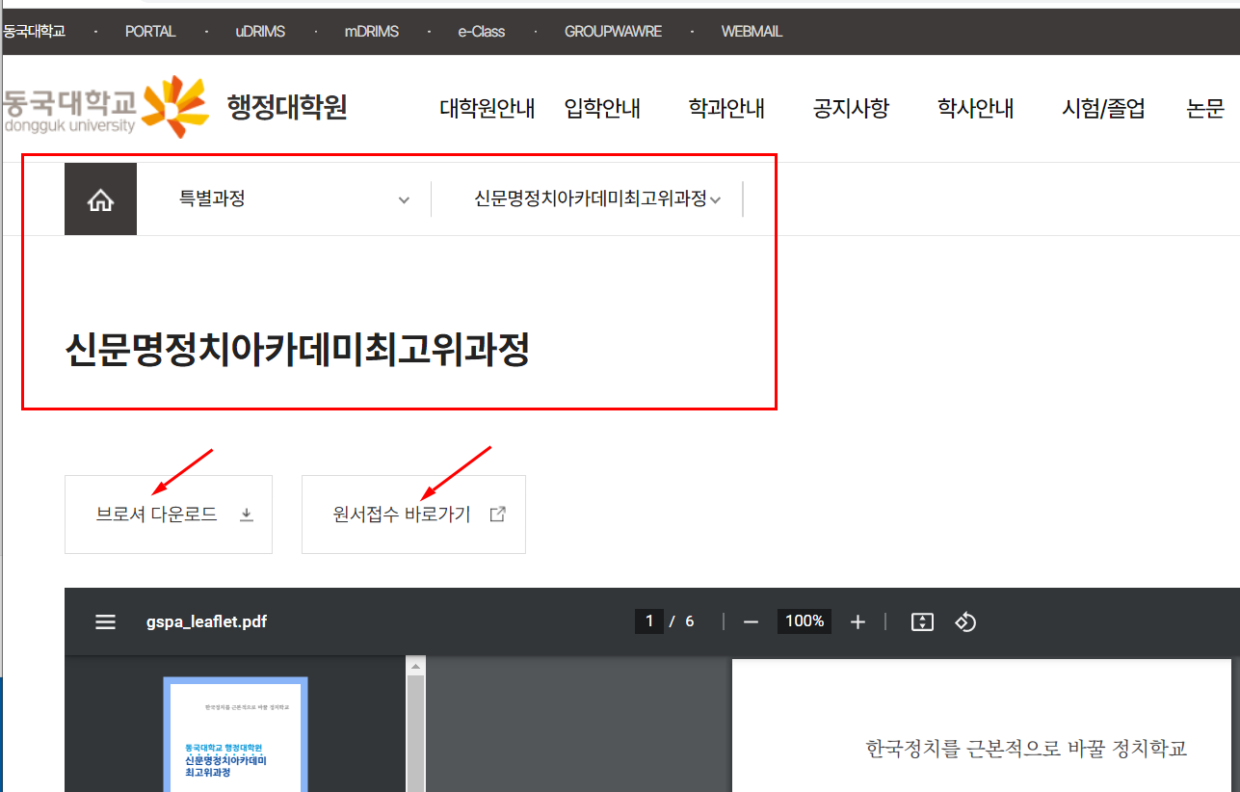Go to home via the house icon
The width and height of the screenshot is (1240, 792).
(x=100, y=199)
